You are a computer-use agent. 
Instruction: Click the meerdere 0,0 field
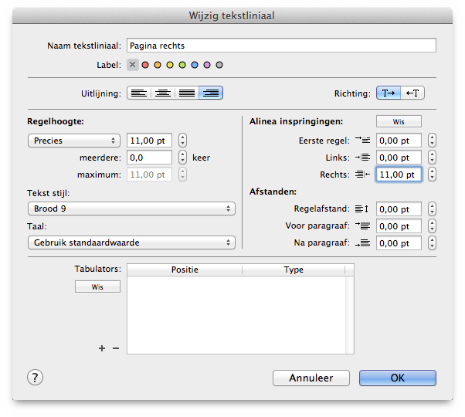tap(150, 158)
